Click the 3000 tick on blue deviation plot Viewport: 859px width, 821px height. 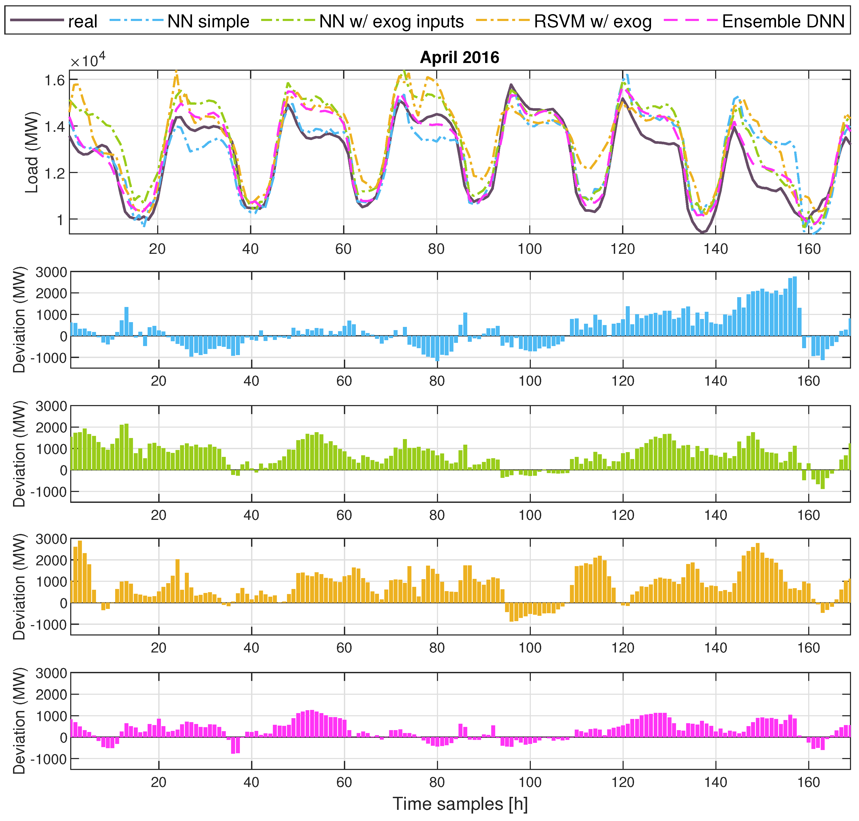coord(51,272)
